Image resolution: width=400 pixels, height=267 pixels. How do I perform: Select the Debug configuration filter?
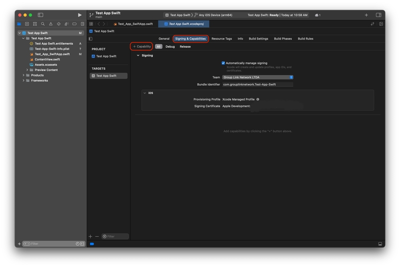pos(170,46)
